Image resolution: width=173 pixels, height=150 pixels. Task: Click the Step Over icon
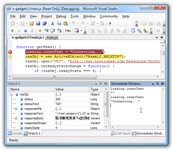53,30
